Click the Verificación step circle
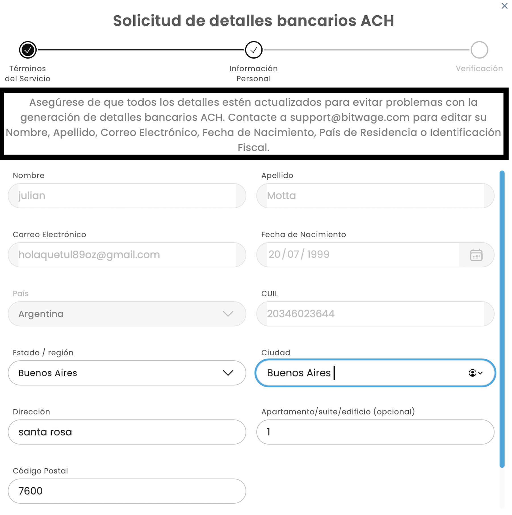This screenshot has height=515, width=512. 479,50
